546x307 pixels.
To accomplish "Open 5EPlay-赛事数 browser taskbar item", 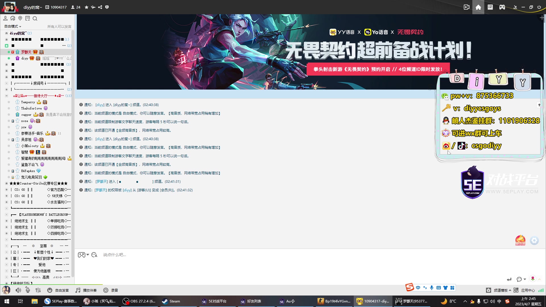I will 61,301.
